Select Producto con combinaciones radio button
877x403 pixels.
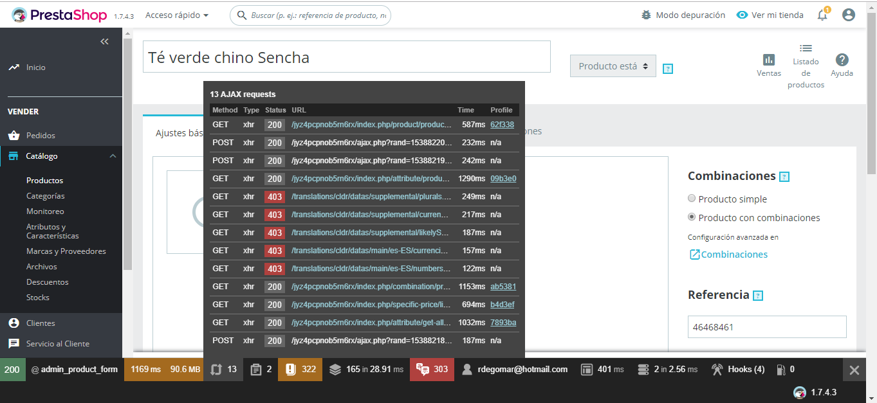click(x=692, y=217)
